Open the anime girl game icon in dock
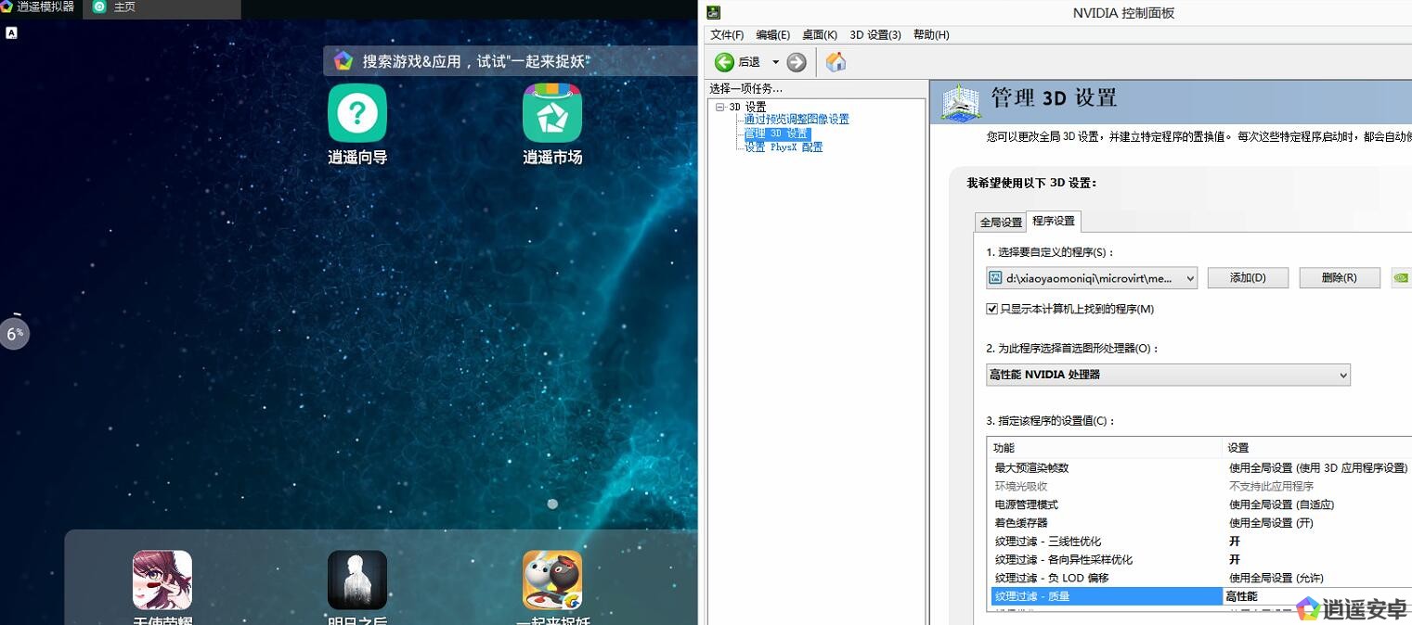1412x625 pixels. 162,580
